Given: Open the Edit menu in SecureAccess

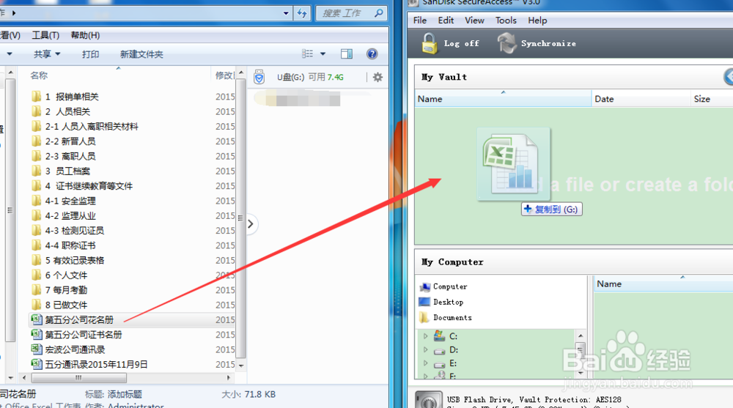Looking at the screenshot, I should (446, 20).
